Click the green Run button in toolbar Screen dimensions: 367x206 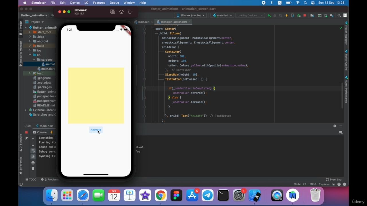[x=269, y=15]
